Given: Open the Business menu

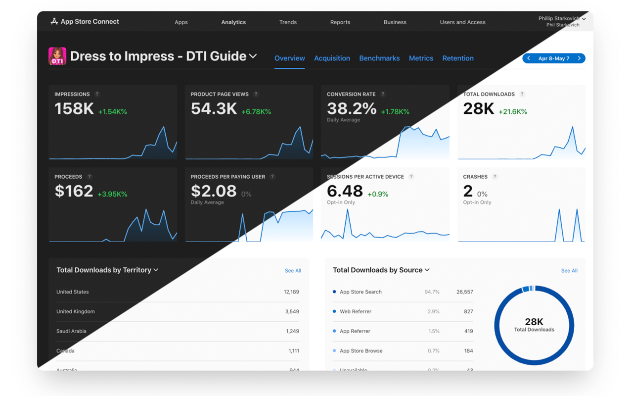Looking at the screenshot, I should tap(395, 22).
